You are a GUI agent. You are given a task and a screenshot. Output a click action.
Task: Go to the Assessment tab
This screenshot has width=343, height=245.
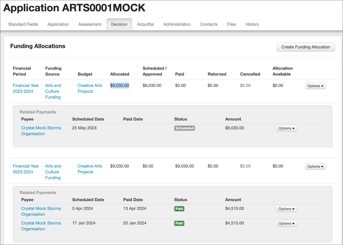(90, 24)
